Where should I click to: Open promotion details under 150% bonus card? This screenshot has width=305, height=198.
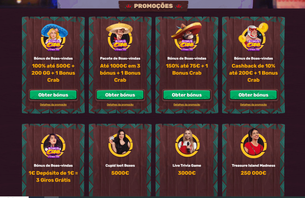tap(187, 105)
